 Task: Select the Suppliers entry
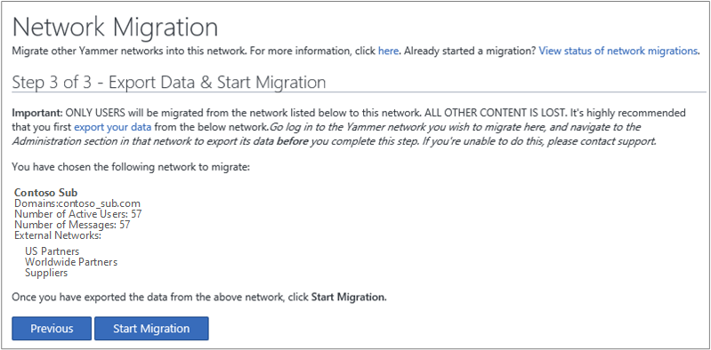click(46, 273)
